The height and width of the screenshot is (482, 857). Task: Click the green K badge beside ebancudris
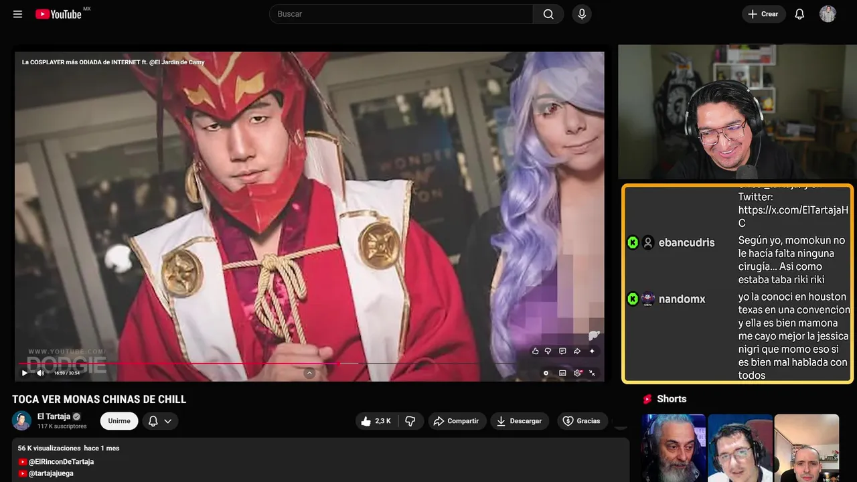pos(633,242)
